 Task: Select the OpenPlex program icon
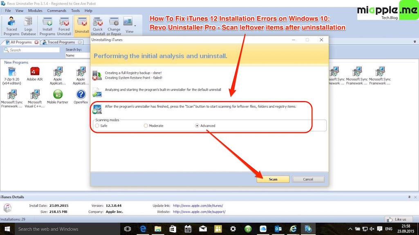pyautogui.click(x=81, y=97)
